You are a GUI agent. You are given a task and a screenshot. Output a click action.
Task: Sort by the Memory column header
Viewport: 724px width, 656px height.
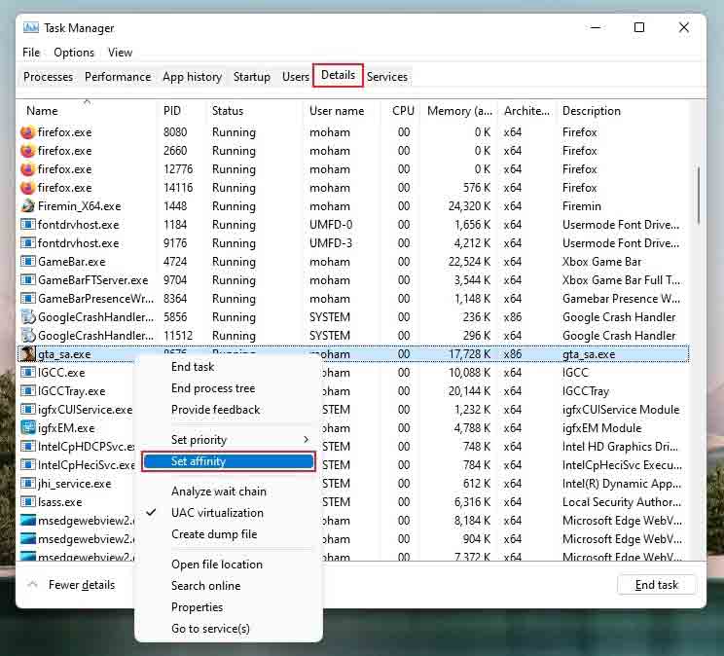(x=459, y=111)
